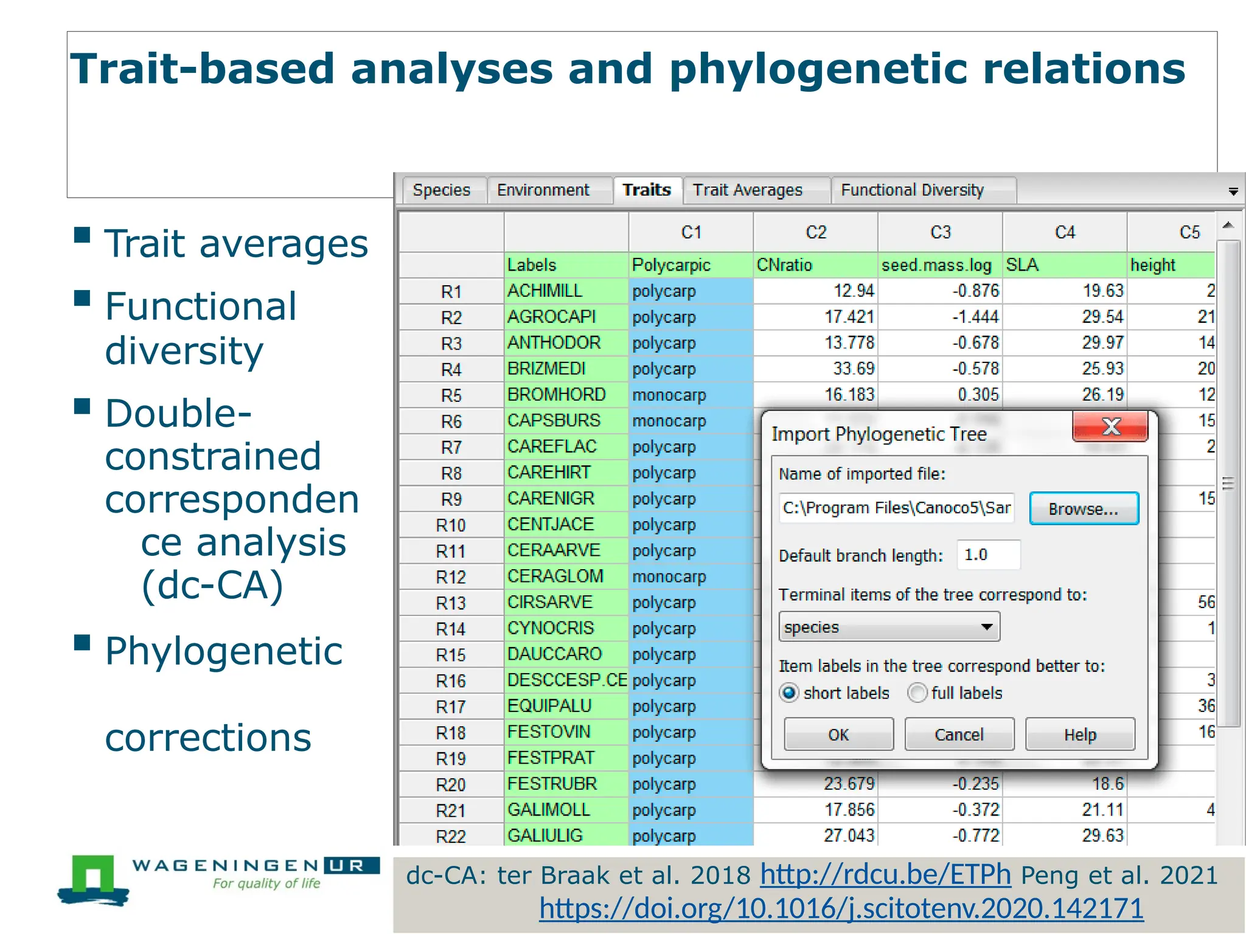Open Help for the import dialog
This screenshot has height=934, width=1246.
(1079, 735)
